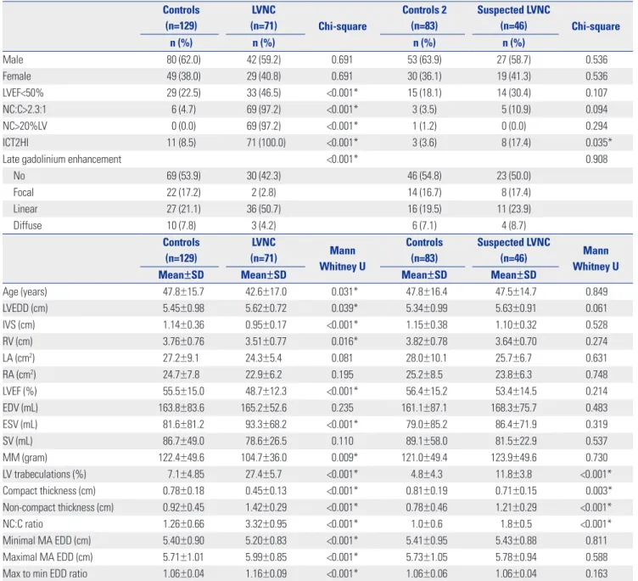The width and height of the screenshot is (638, 581).
Task: Click the 'Max to min EDD ratio' label
Action: coord(45,574)
